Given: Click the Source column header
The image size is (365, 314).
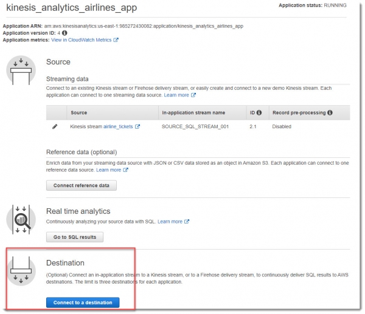Looking at the screenshot, I should coord(79,113).
